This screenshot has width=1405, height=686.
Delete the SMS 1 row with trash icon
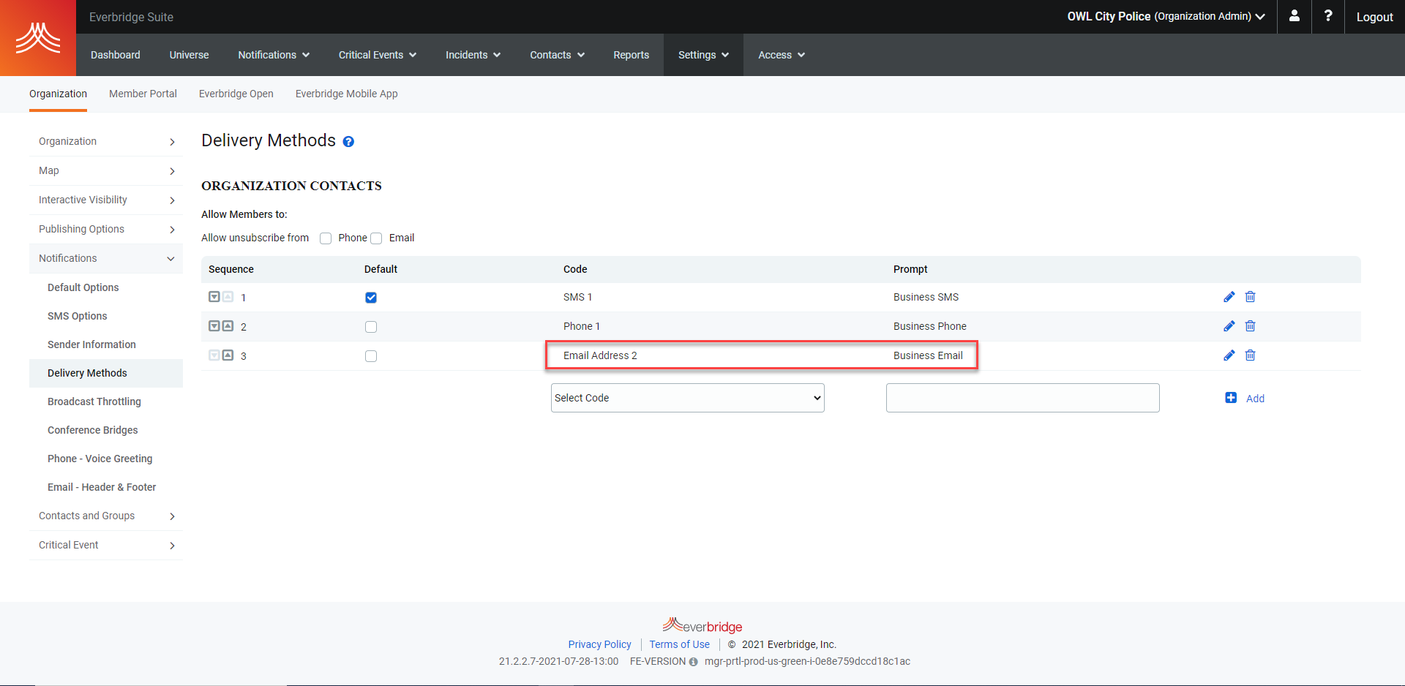1250,297
